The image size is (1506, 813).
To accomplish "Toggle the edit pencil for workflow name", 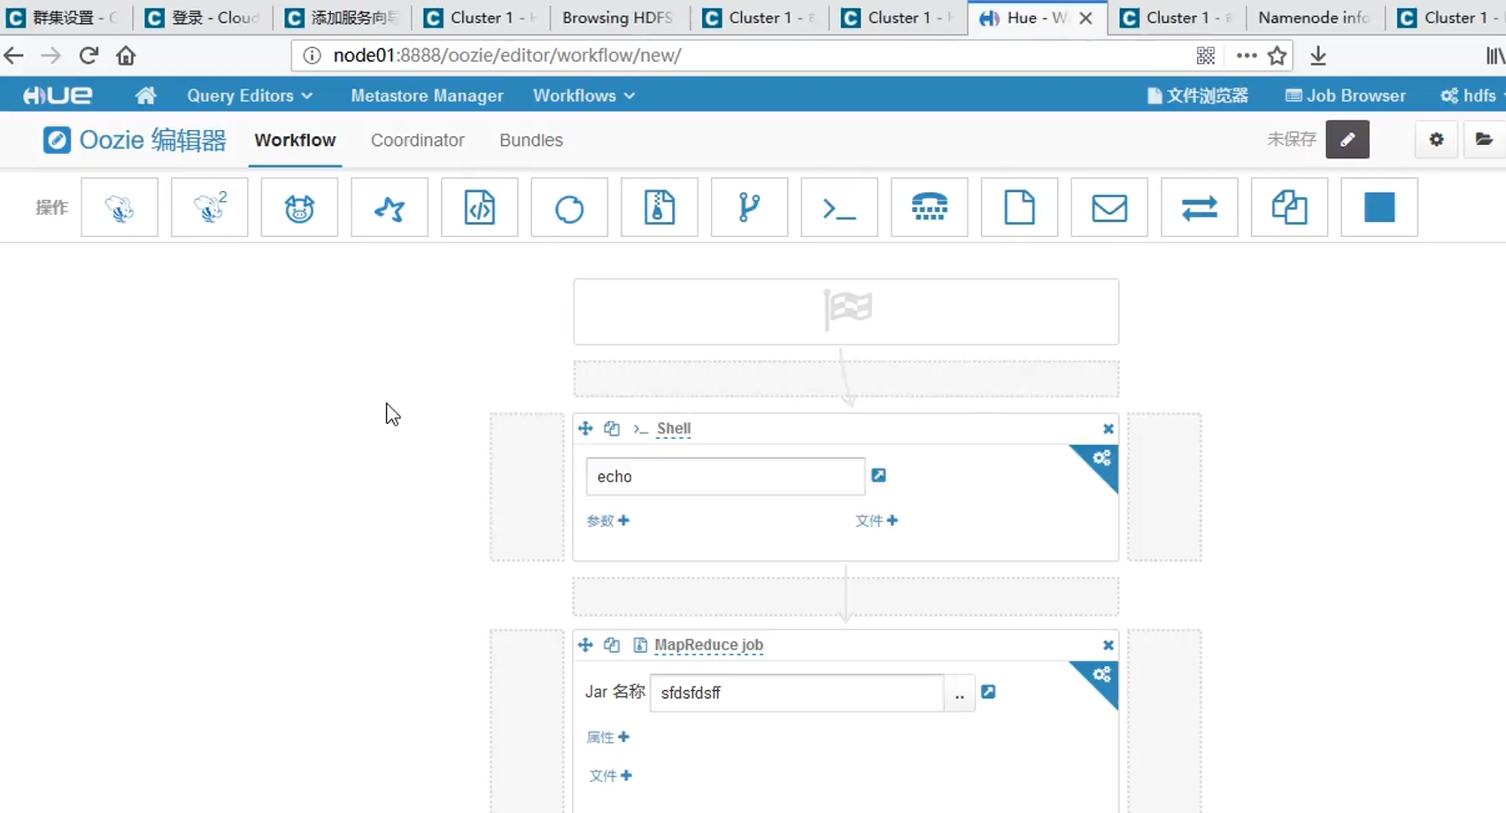I will pyautogui.click(x=1348, y=139).
